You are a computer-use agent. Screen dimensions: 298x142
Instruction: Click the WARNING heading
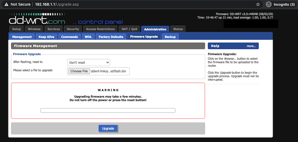[x=108, y=90]
